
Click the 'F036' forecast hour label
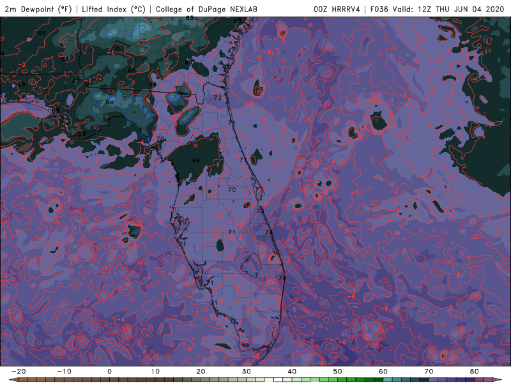coord(380,9)
